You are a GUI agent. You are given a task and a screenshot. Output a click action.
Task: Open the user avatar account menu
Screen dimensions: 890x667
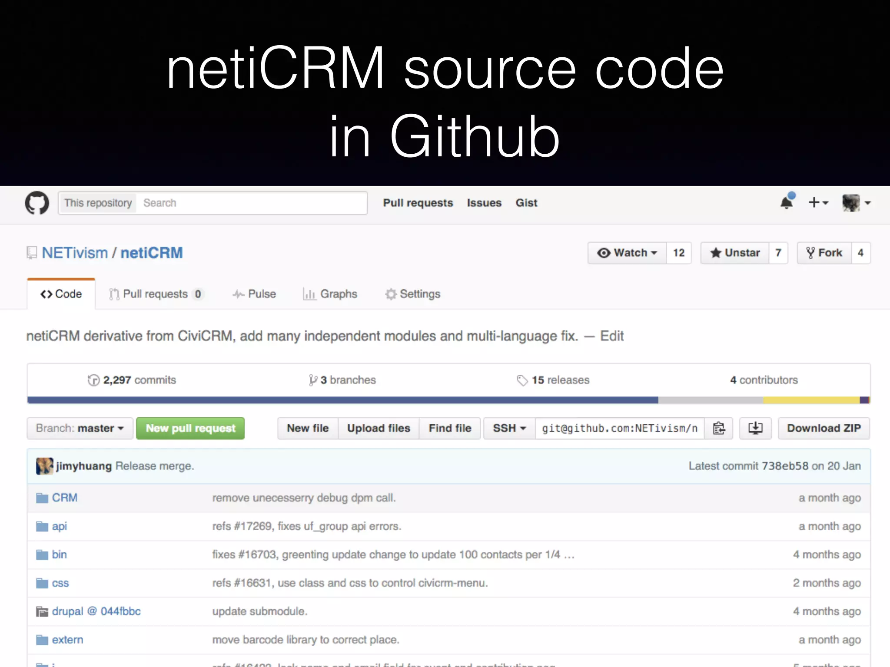coord(856,203)
